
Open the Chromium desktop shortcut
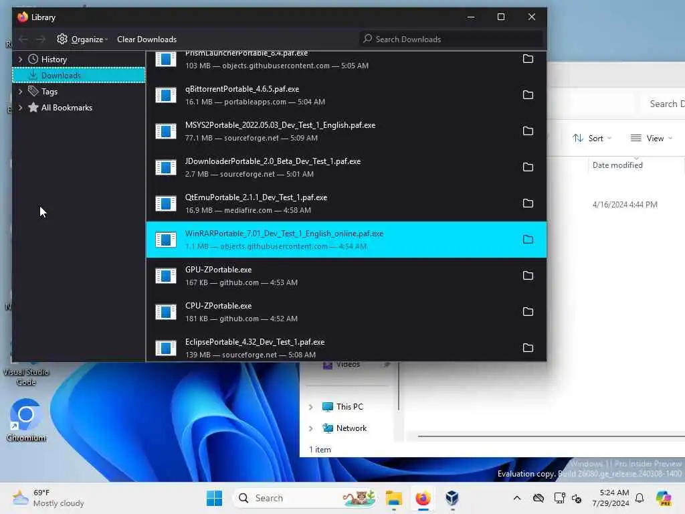click(x=26, y=420)
